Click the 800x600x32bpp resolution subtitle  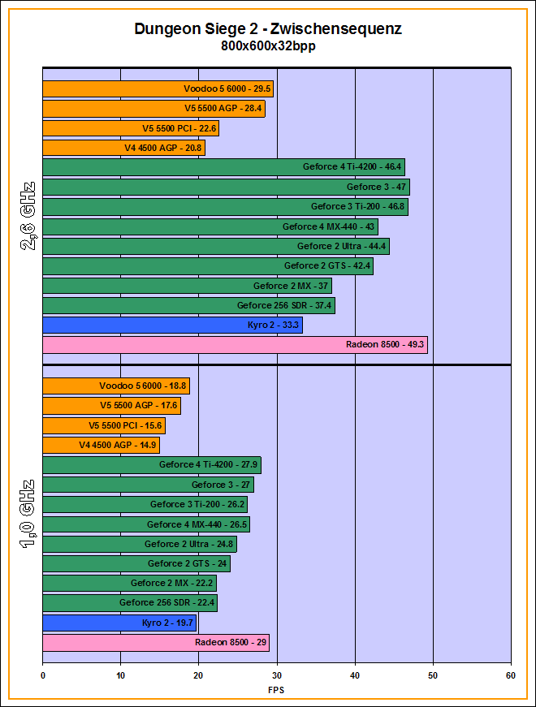coord(268,46)
